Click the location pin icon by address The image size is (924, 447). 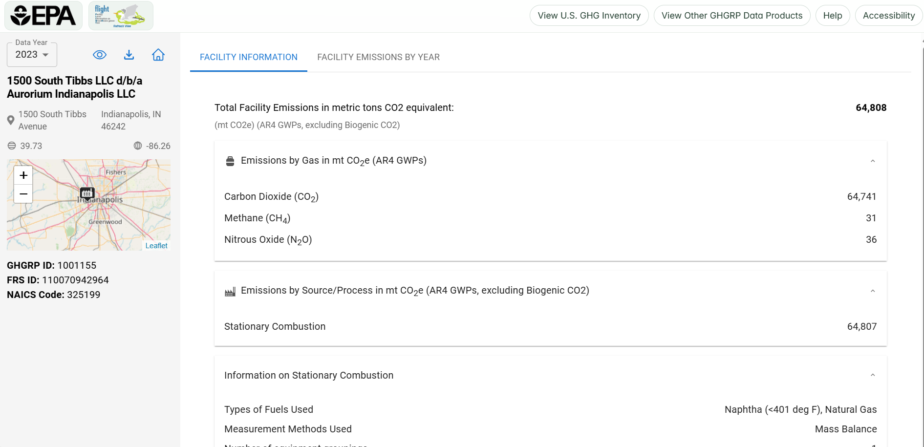coord(11,120)
